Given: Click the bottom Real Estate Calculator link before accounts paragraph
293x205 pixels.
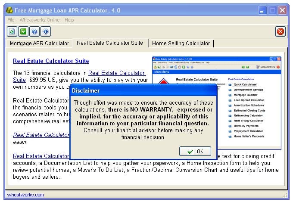Looking at the screenshot, I should (41, 156).
